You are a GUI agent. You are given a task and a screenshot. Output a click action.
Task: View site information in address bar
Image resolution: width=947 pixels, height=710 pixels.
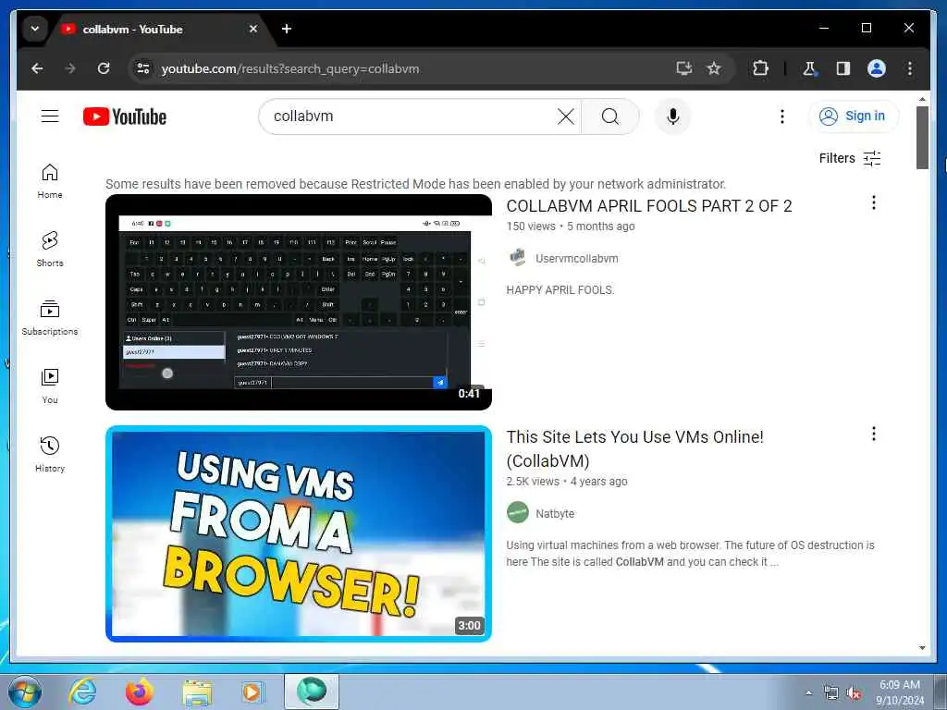pos(143,68)
